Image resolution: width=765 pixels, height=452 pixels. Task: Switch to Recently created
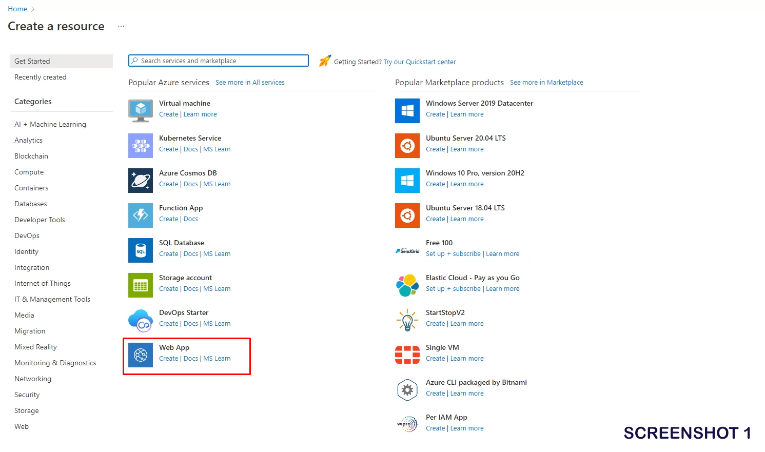pos(41,77)
